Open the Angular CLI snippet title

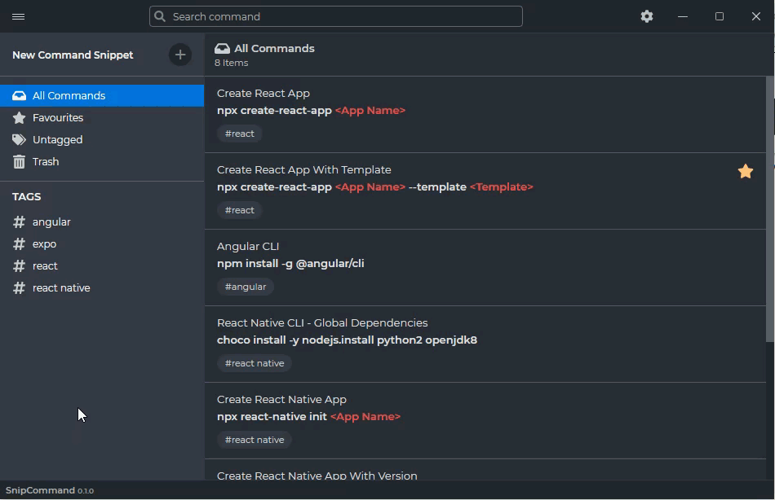coord(248,246)
